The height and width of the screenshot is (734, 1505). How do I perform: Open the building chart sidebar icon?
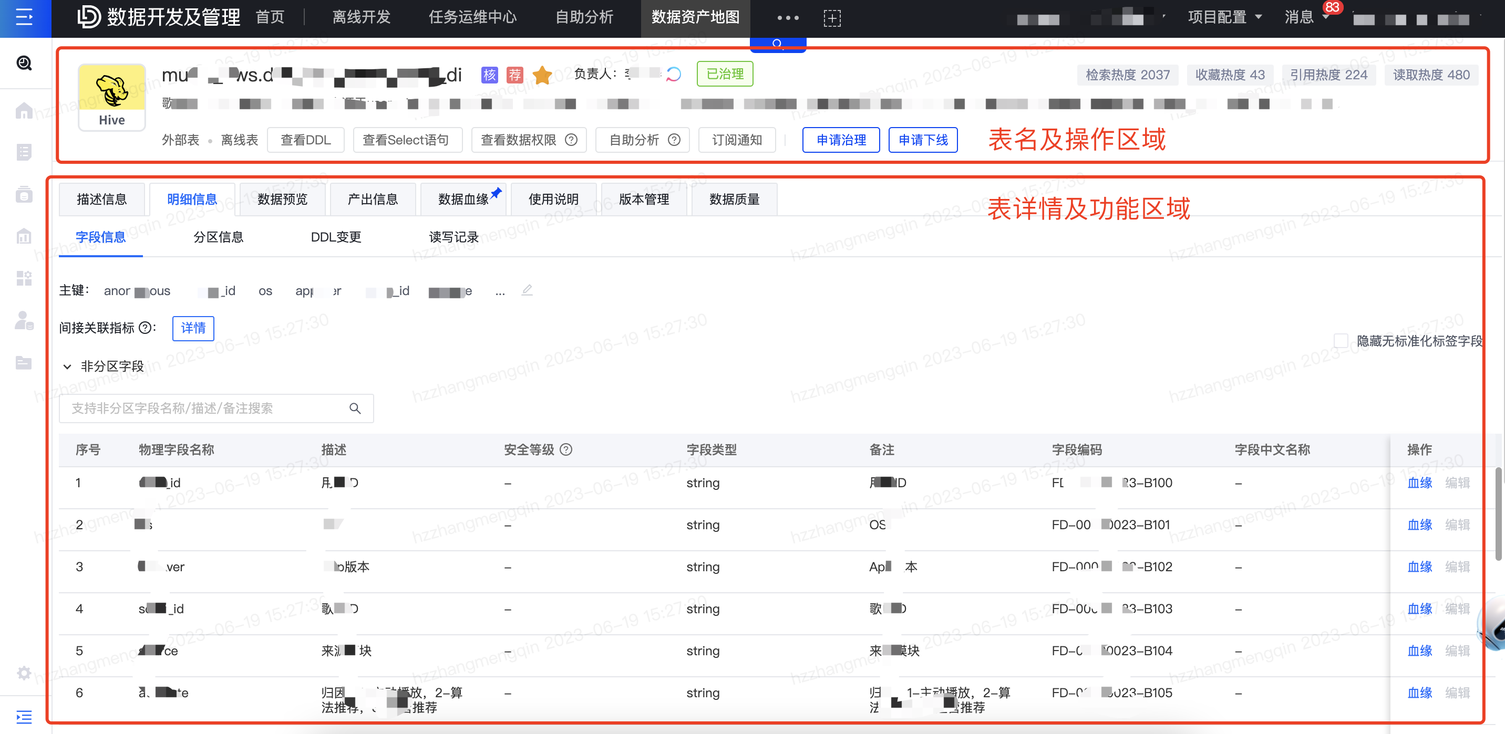(x=24, y=236)
